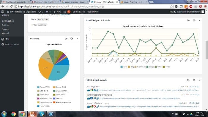
Task: Open the Bing search URL for KW Professional Organizers
Action: [140, 98]
